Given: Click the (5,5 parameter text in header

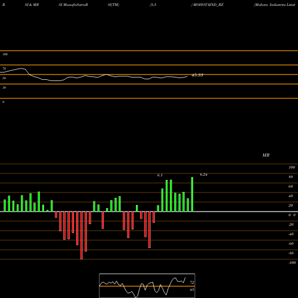Looking at the screenshot, I should click(153, 5).
